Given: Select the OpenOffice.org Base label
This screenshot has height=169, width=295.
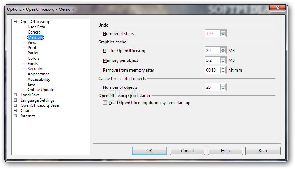Looking at the screenshot, I should [39, 105].
